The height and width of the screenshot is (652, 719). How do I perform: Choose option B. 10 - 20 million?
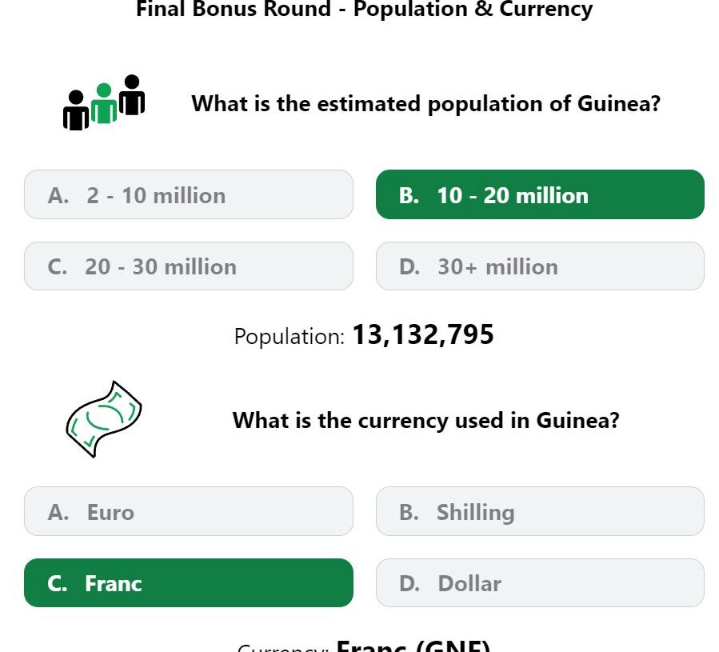tap(540, 194)
